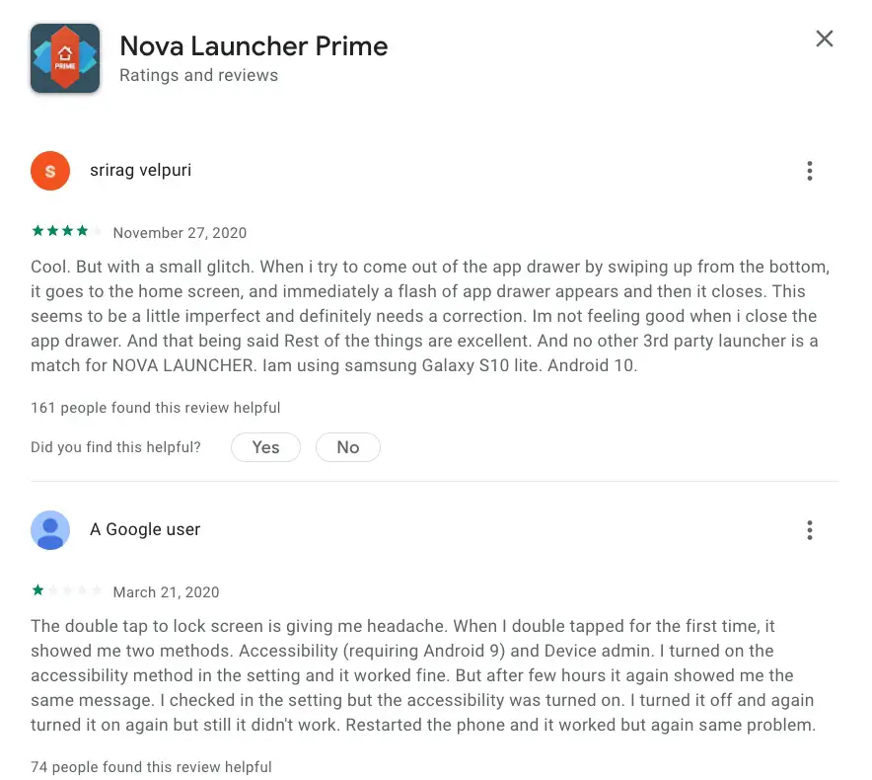Click the March 21, 2020 review date

167,591
